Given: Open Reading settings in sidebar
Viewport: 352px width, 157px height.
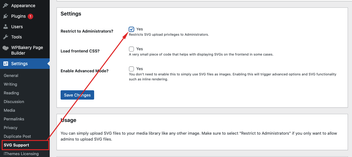Looking at the screenshot, I should 11,93.
